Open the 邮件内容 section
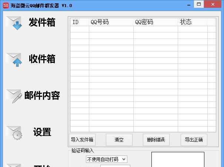The height and width of the screenshot is (167, 224). (42, 95)
